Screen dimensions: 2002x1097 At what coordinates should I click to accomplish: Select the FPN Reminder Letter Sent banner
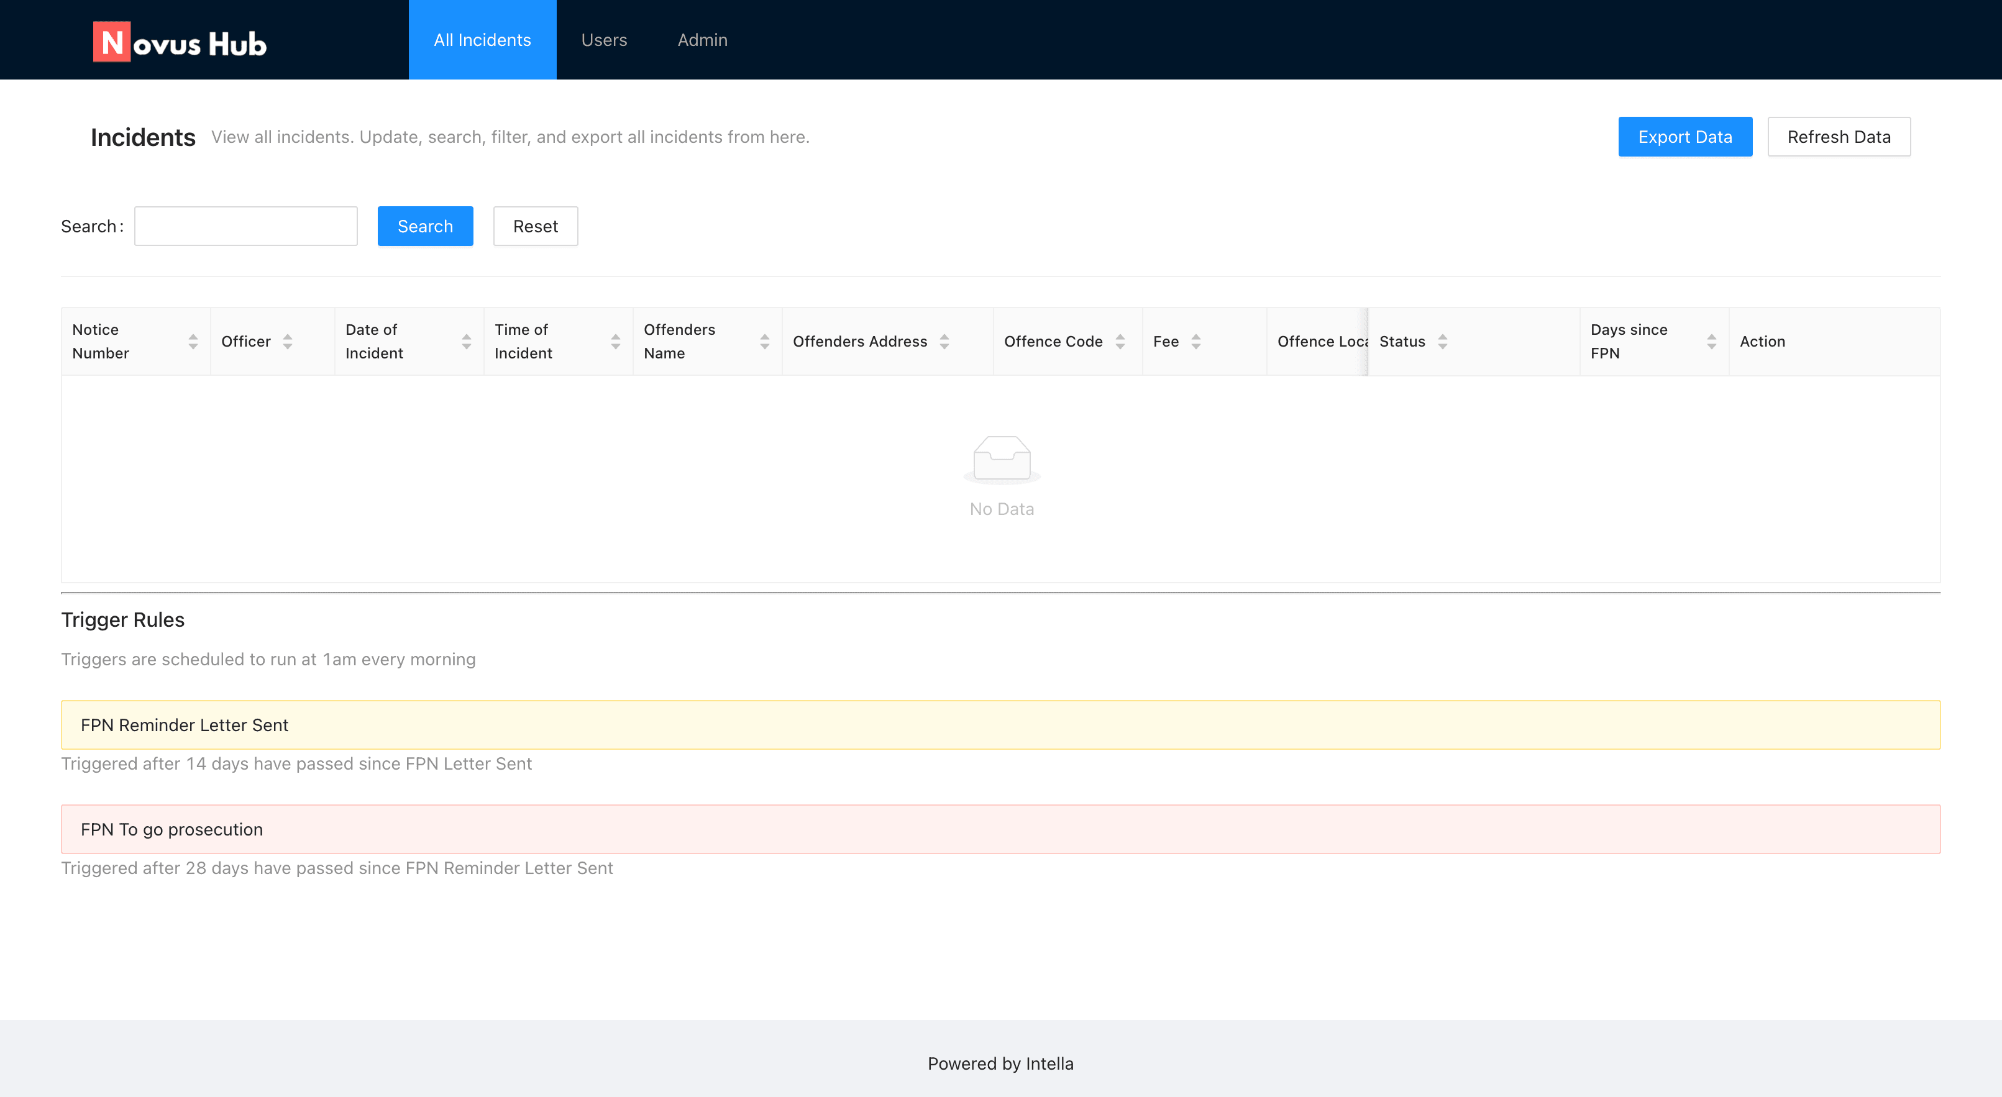[1000, 725]
